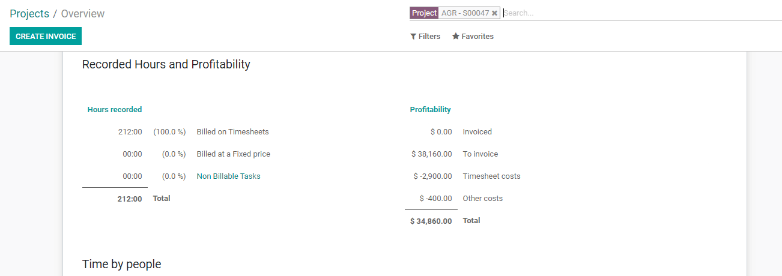Open the Favorites dropdown

coord(473,37)
